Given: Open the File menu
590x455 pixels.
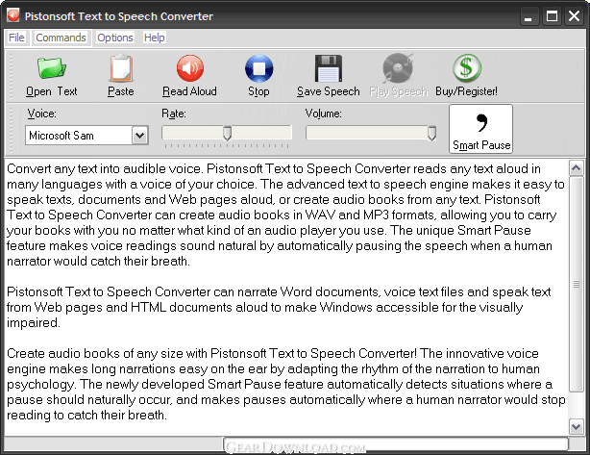Looking at the screenshot, I should click(x=16, y=38).
